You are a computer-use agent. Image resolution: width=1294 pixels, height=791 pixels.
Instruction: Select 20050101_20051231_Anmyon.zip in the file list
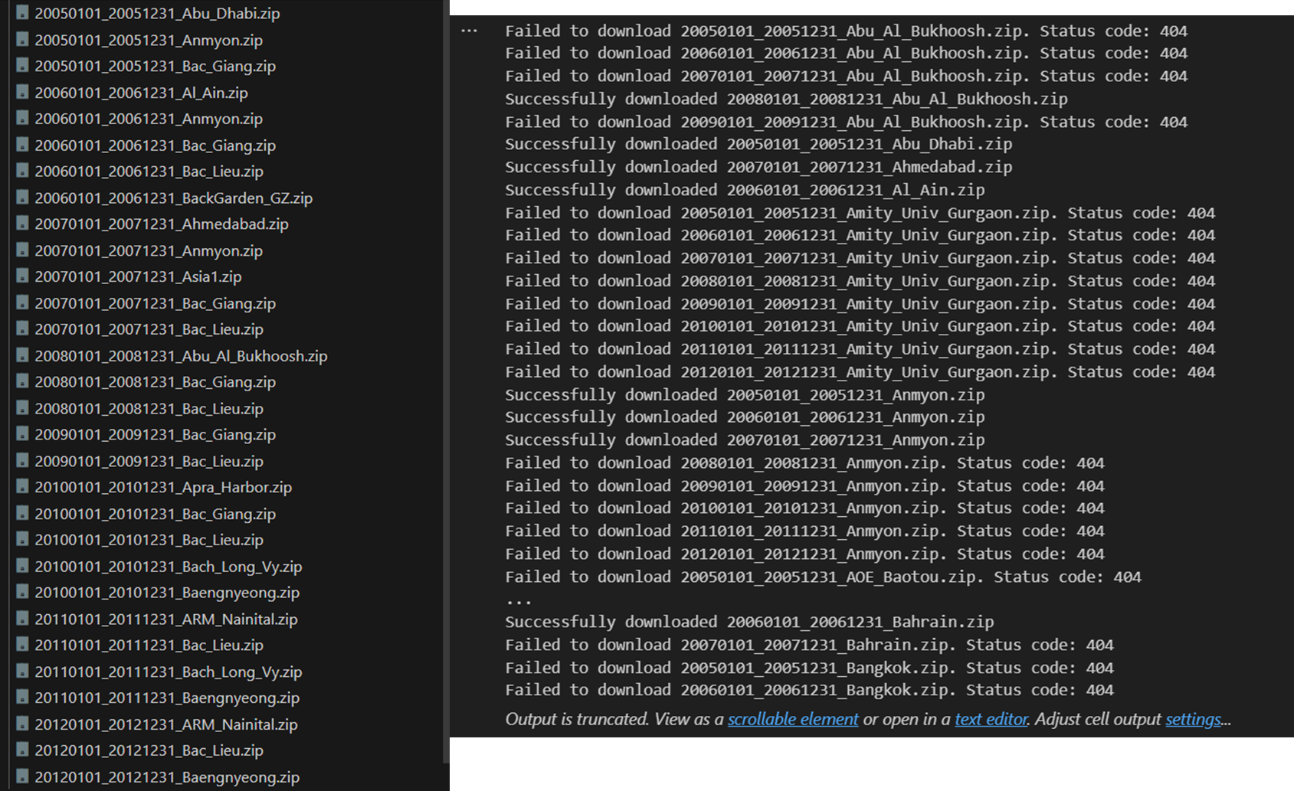[148, 39]
